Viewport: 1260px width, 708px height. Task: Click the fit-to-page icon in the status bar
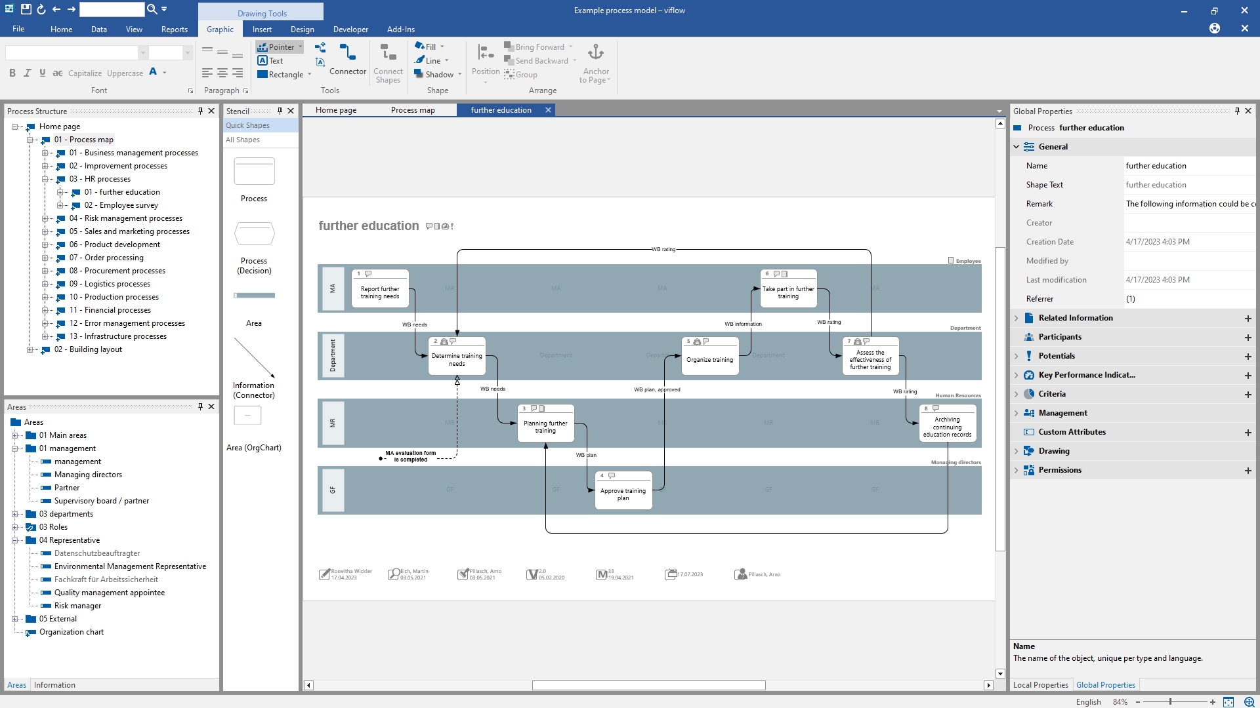(1228, 701)
